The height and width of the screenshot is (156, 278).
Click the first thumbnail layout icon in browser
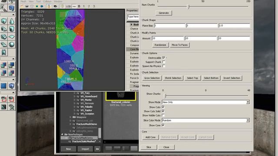pyautogui.click(x=109, y=149)
